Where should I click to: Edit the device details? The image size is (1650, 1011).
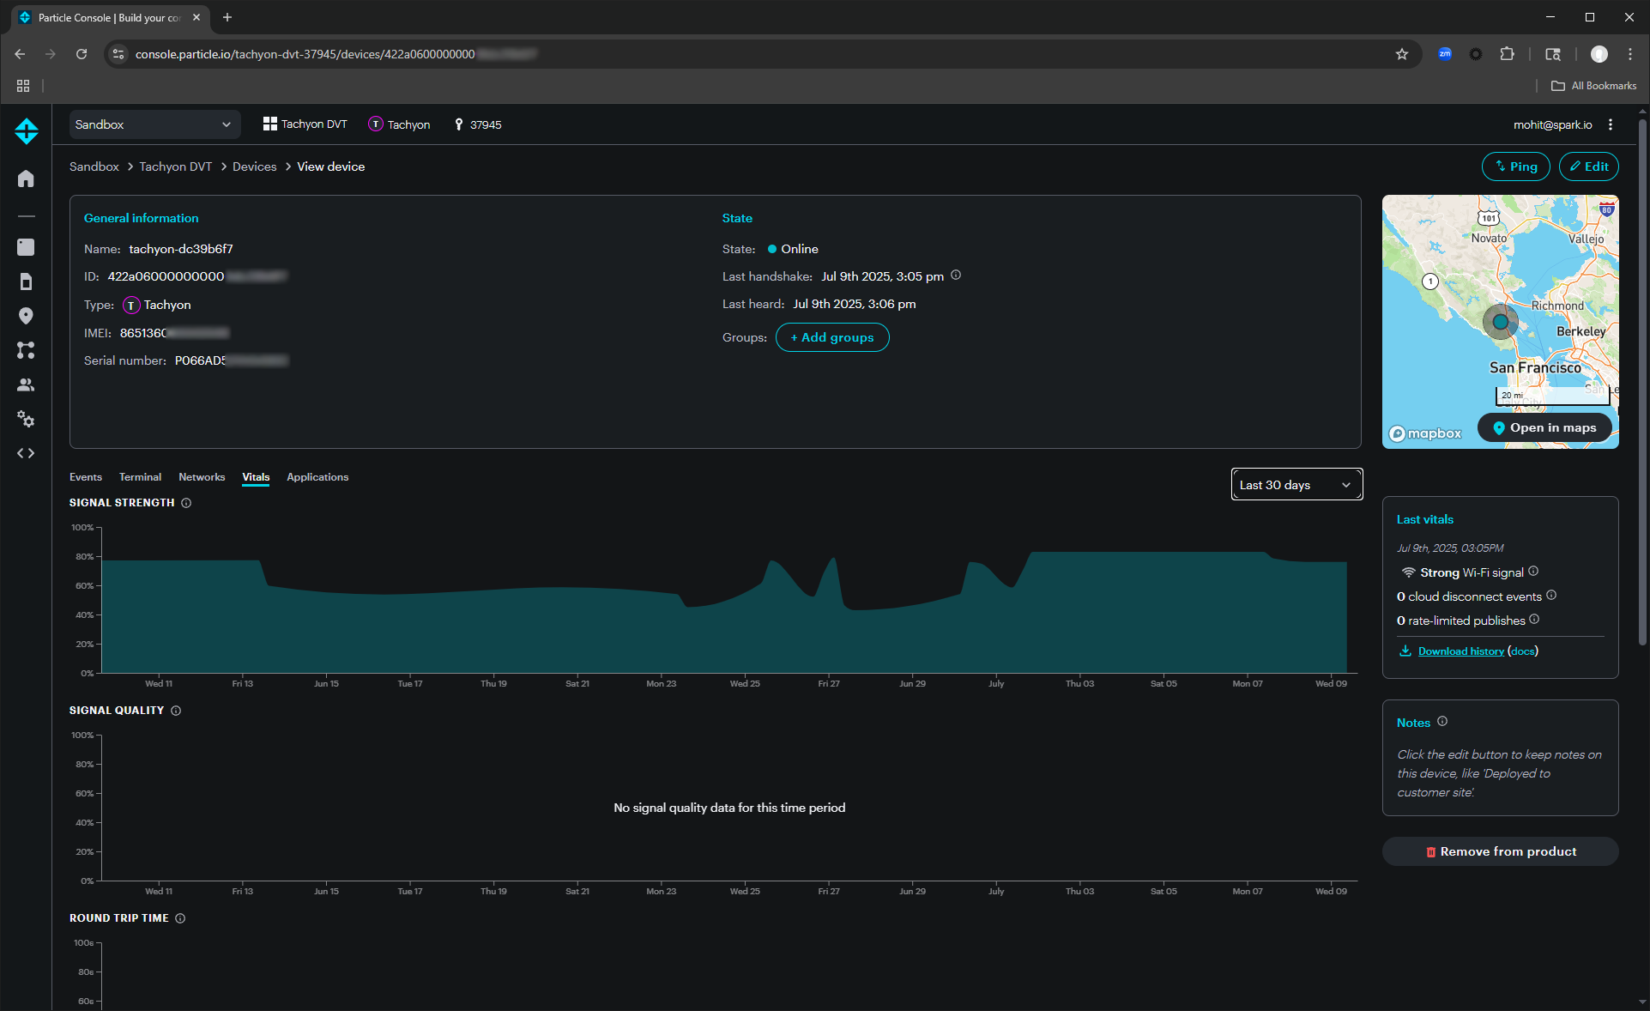(1589, 166)
